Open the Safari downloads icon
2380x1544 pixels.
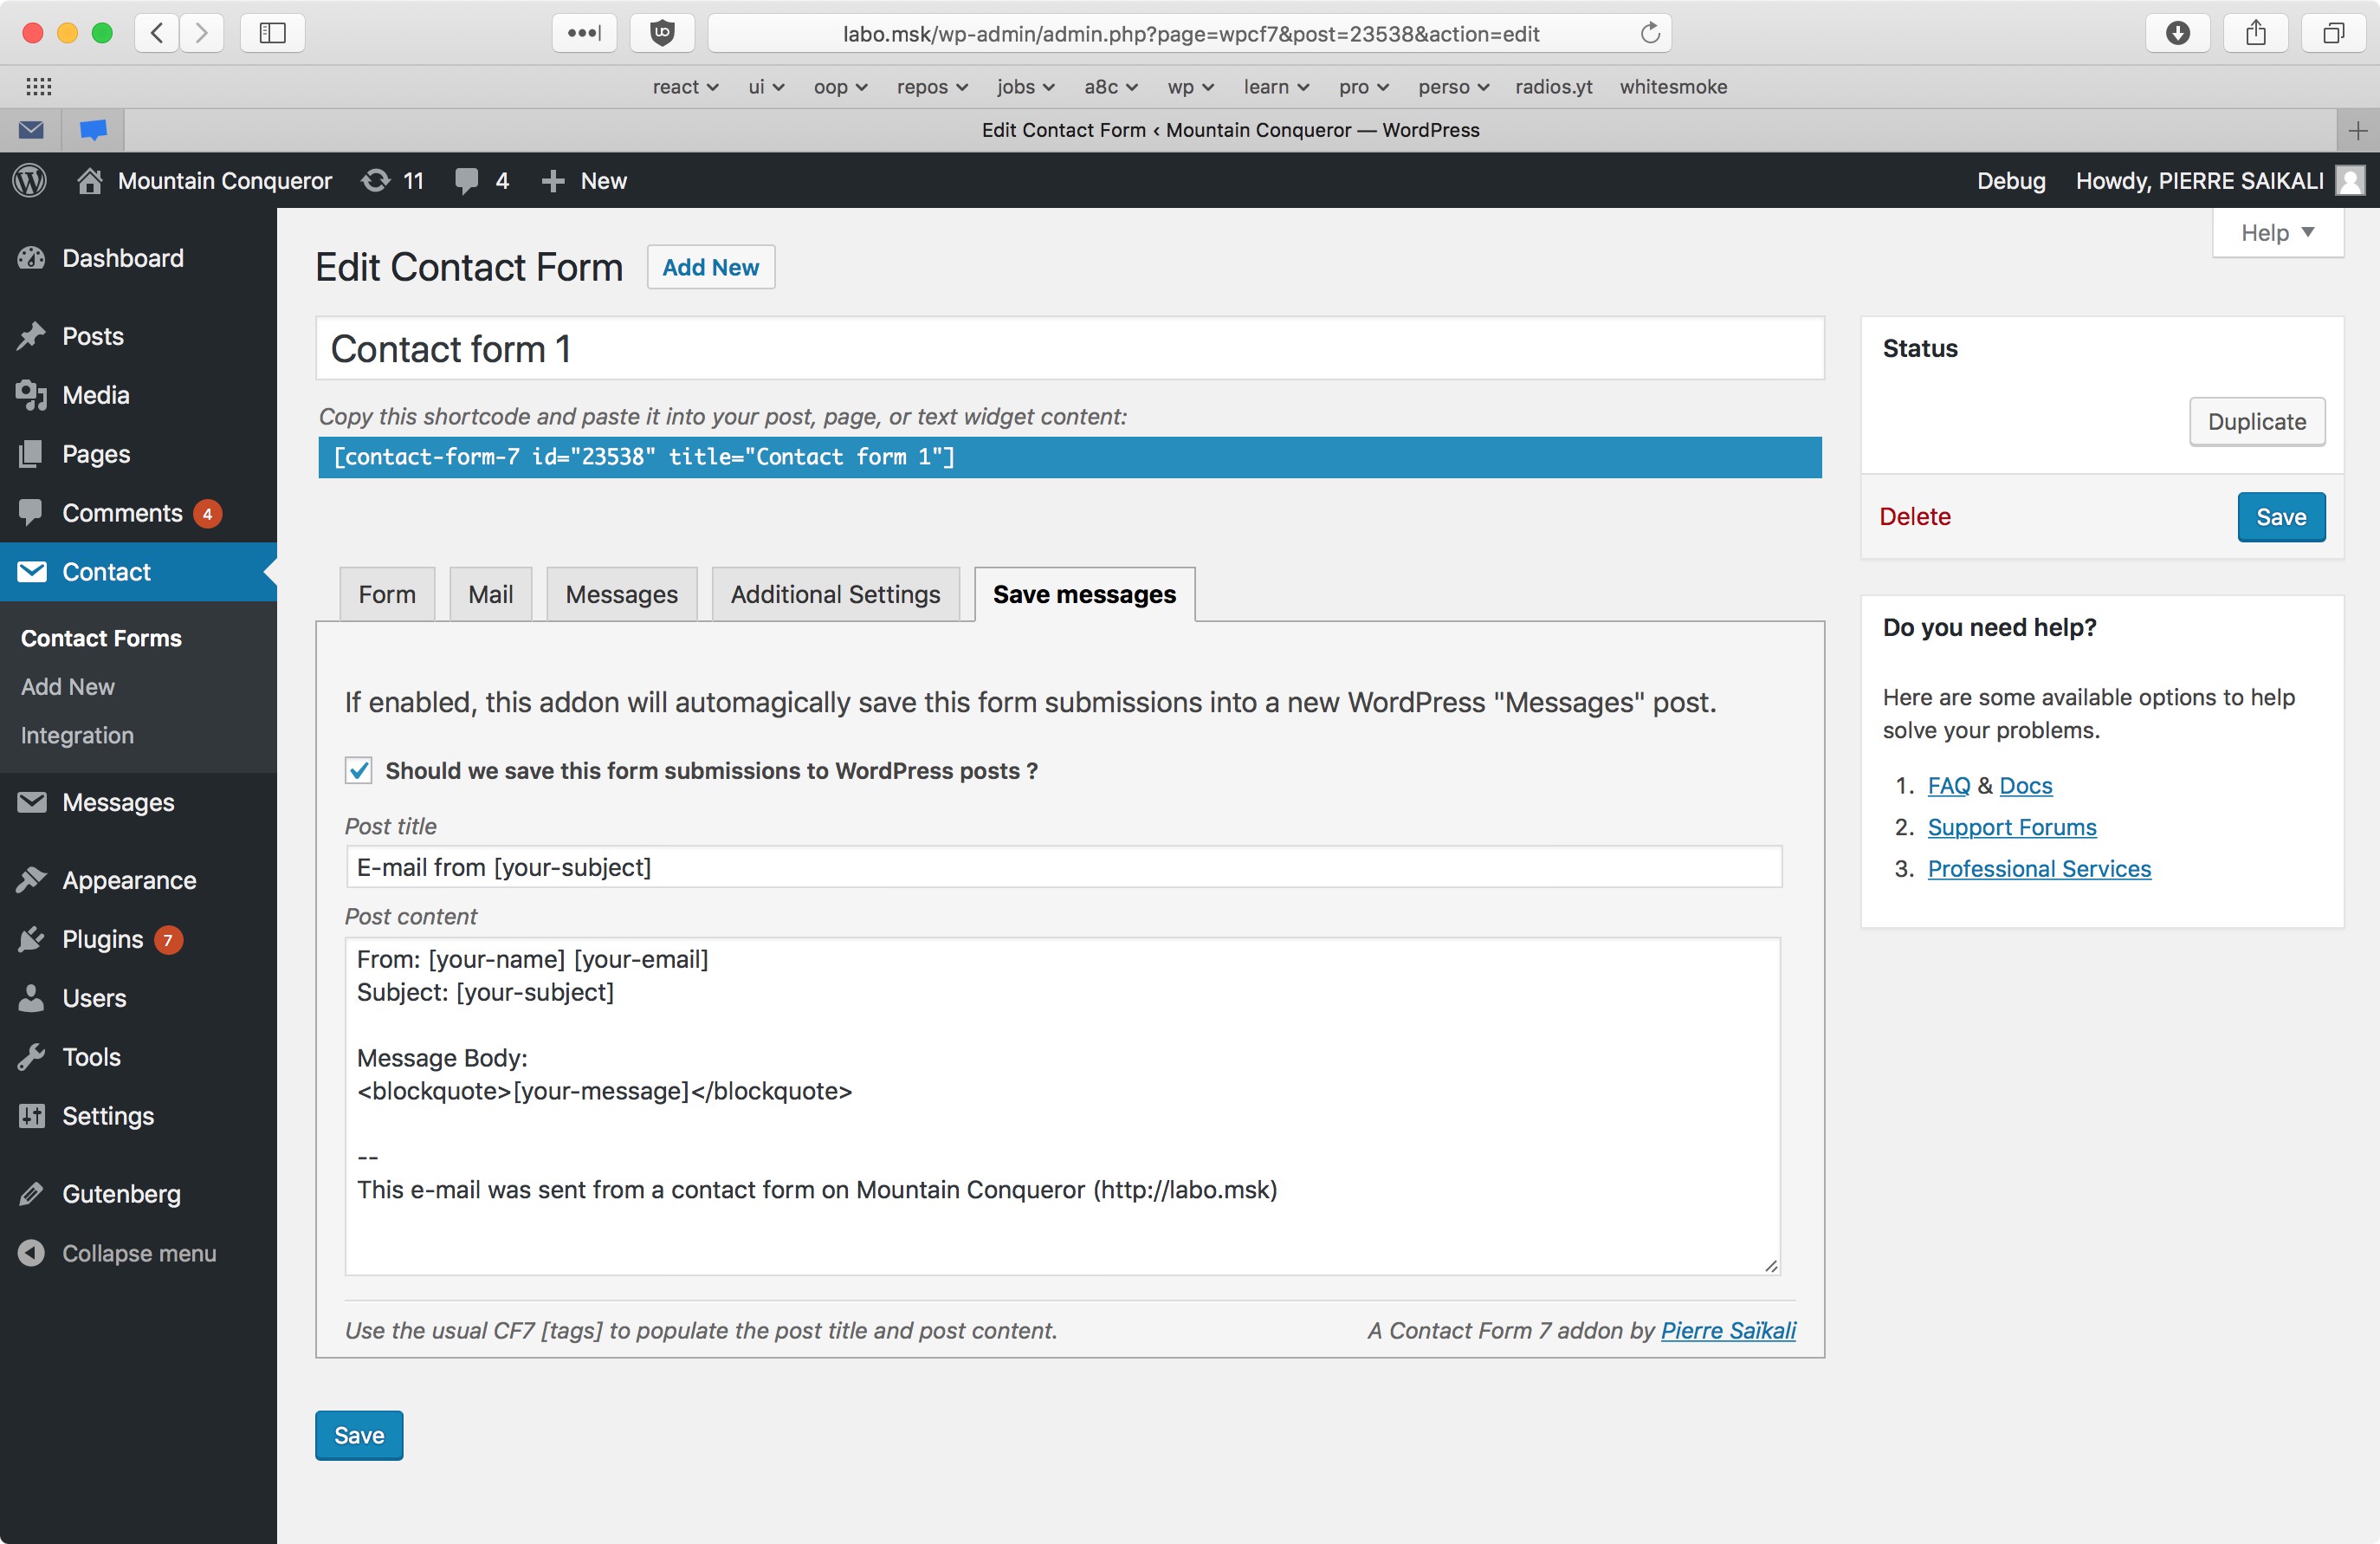[x=2177, y=33]
